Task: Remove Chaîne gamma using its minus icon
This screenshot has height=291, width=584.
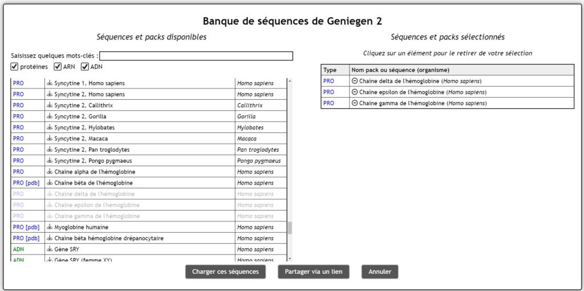Action: click(x=354, y=103)
